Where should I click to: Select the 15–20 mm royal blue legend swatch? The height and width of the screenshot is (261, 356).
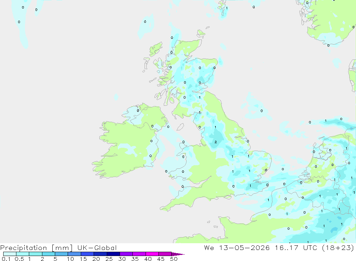(x=88, y=254)
